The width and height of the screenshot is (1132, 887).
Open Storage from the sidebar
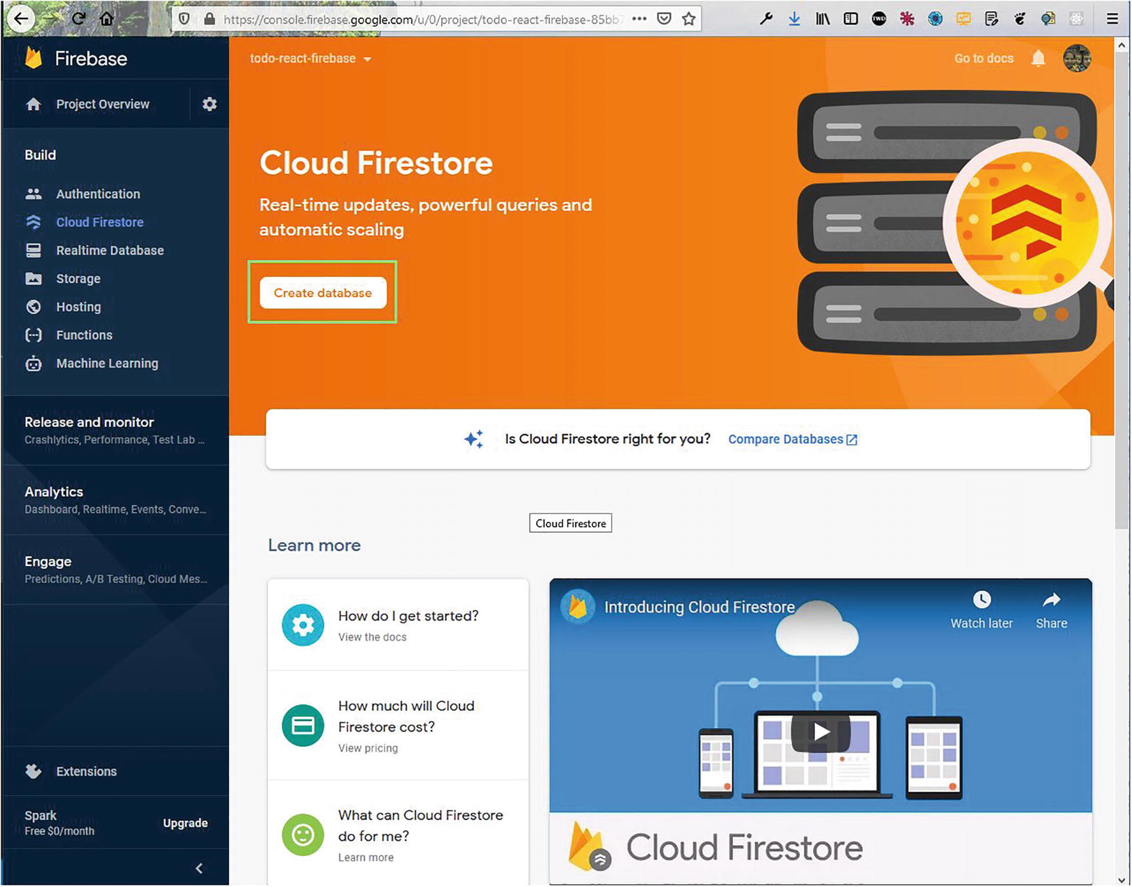tap(78, 278)
